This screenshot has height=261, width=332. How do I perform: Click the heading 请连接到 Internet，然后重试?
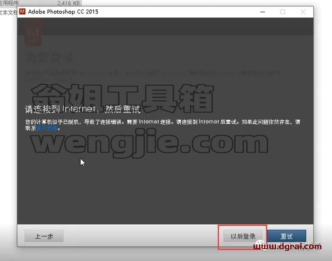pyautogui.click(x=83, y=109)
